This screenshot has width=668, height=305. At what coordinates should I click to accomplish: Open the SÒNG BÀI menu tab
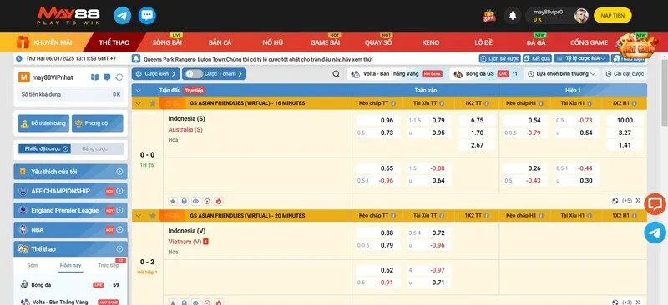click(168, 42)
